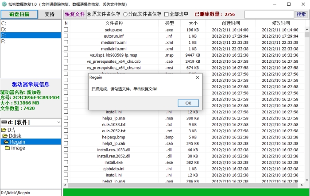Click the file list scroll-up arrow
Screen dimensions: 310x196
coord(307,30)
